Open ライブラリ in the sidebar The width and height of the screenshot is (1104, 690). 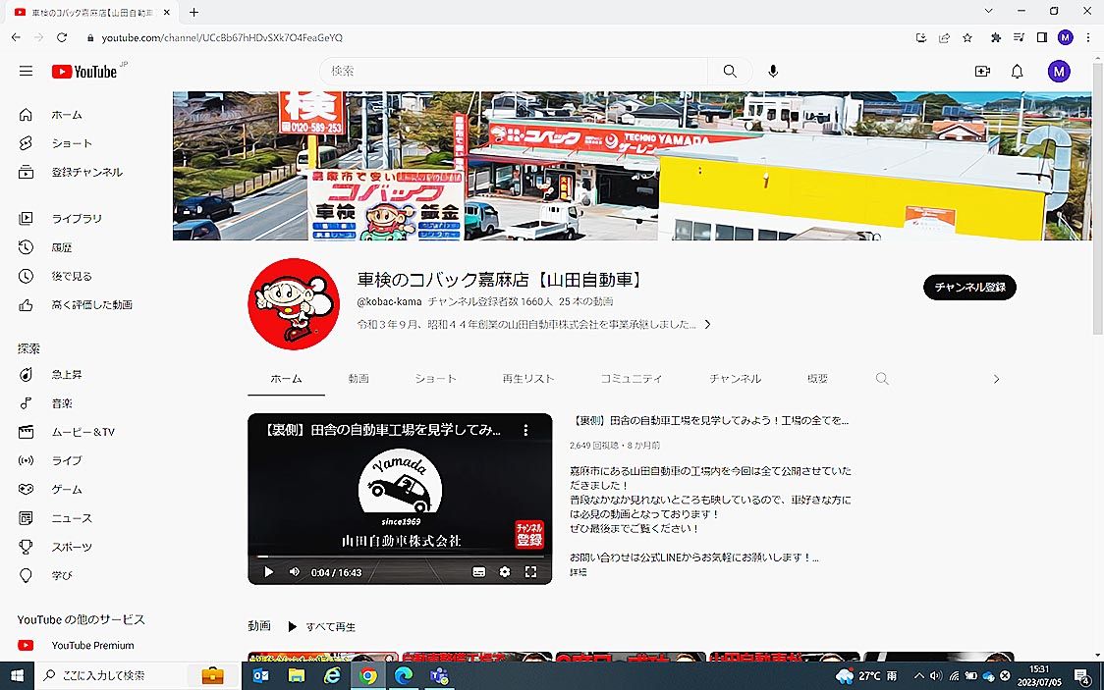tap(79, 219)
